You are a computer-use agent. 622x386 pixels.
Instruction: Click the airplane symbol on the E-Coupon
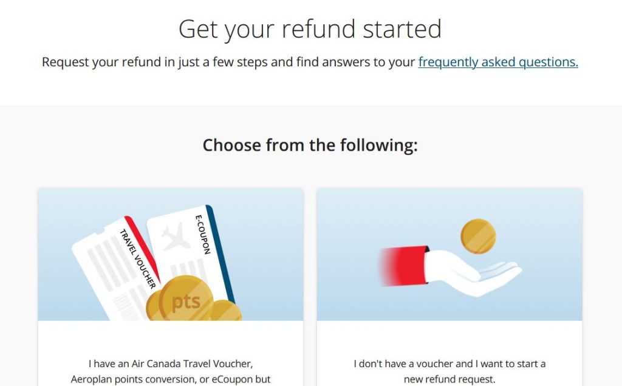pyautogui.click(x=176, y=237)
